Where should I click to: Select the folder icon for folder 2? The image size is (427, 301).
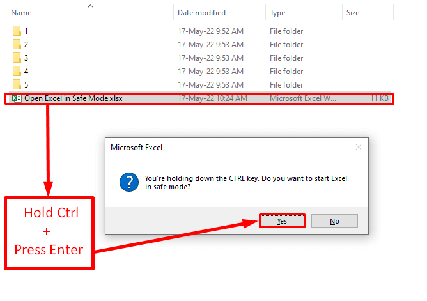[x=17, y=44]
